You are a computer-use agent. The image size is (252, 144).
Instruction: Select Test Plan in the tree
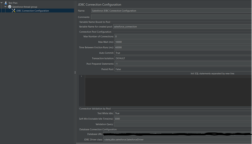[13, 3]
